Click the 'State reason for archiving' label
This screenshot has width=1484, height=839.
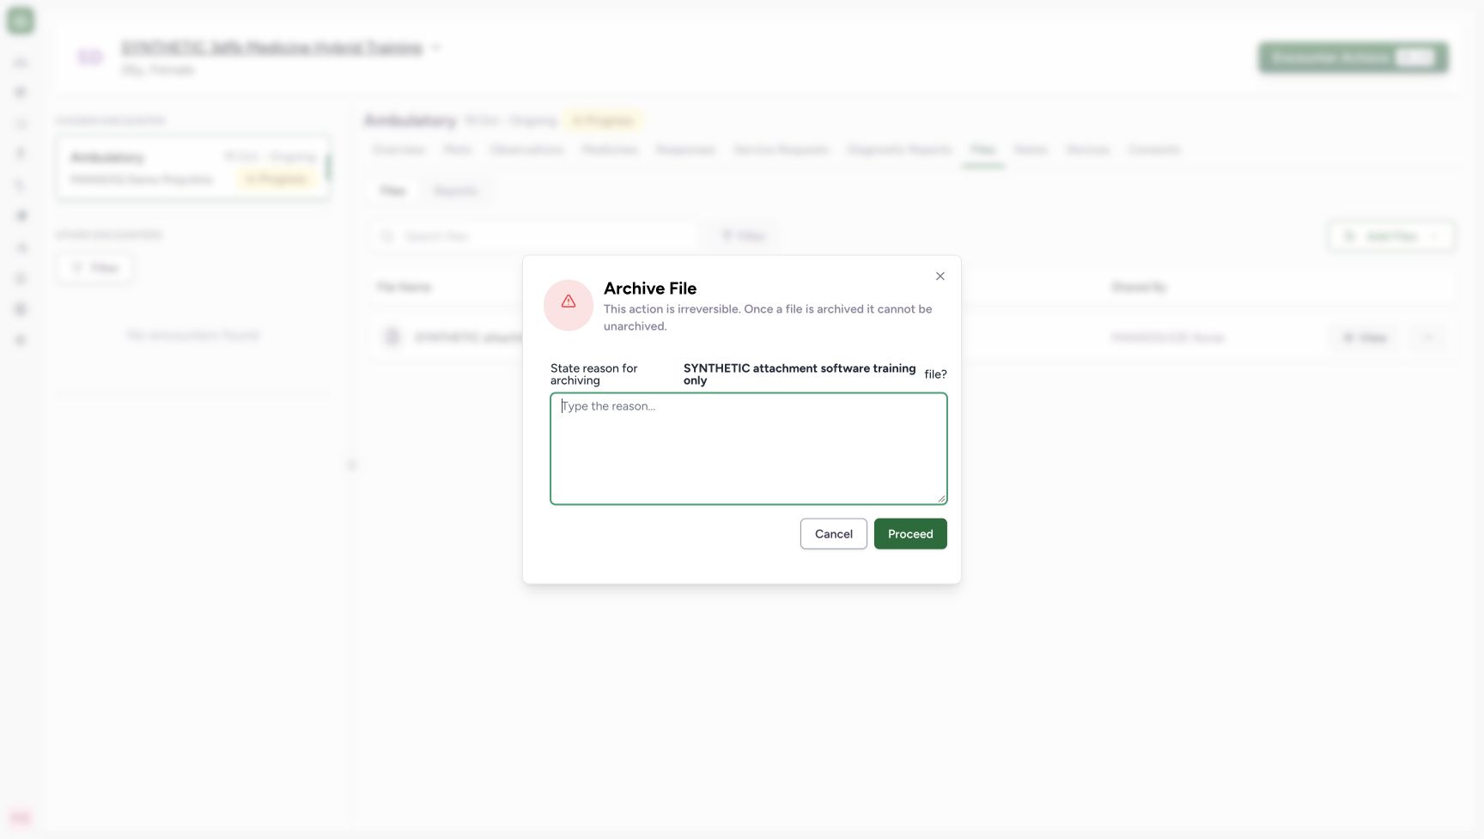tap(594, 374)
